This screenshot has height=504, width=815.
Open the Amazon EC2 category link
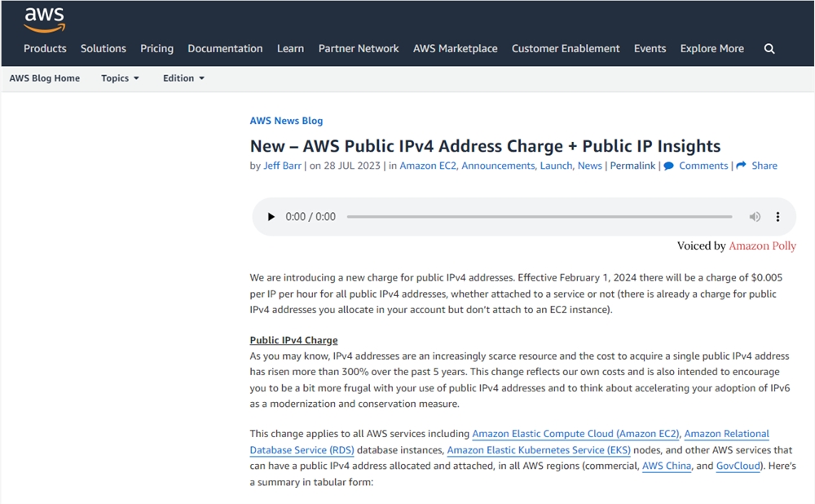click(x=428, y=166)
